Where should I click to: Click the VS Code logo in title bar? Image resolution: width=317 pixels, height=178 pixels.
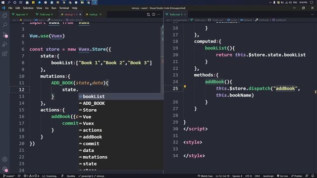click(3, 8)
